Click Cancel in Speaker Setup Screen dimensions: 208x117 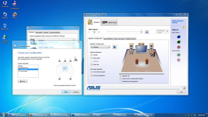click(x=76, y=92)
